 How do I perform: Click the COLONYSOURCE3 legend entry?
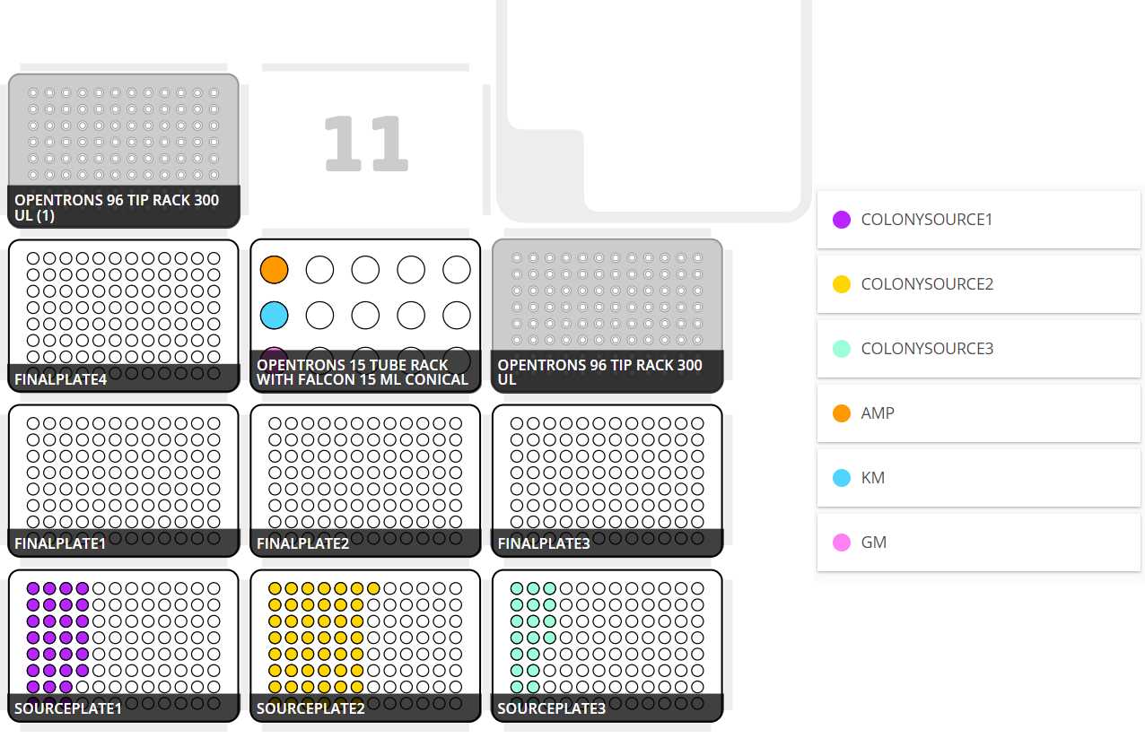pyautogui.click(x=926, y=349)
